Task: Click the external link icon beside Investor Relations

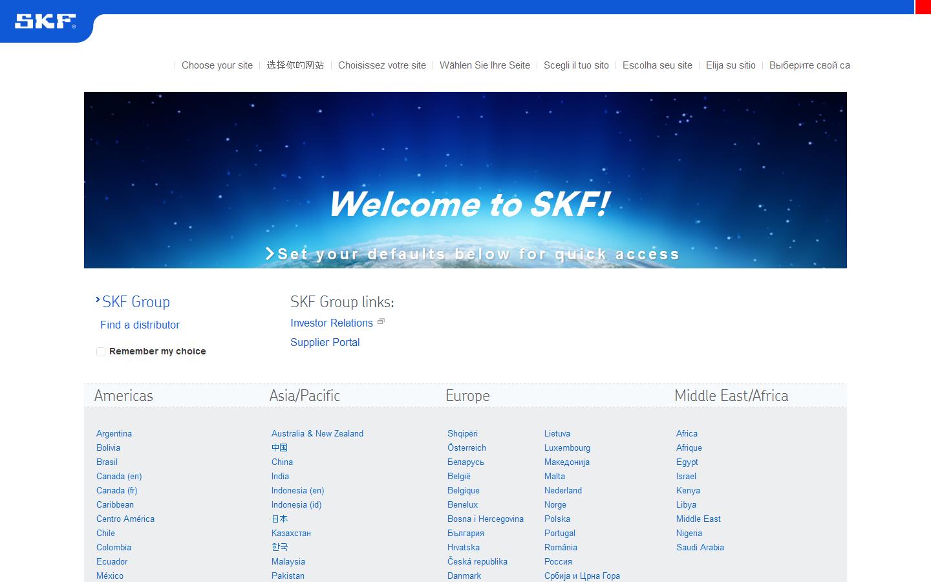Action: [x=381, y=321]
